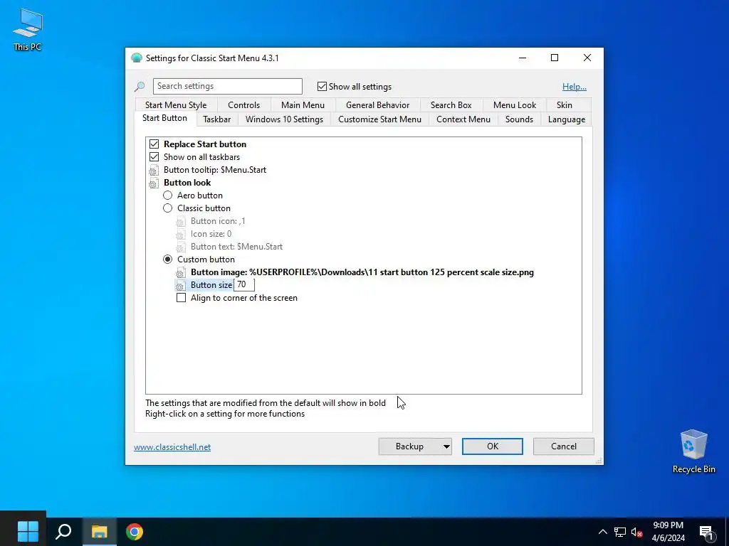Select the Start Button tab
The width and height of the screenshot is (729, 546).
pos(164,118)
